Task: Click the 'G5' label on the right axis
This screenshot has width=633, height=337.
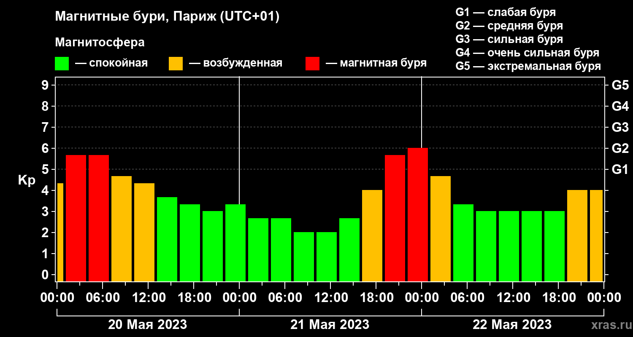Action: pos(620,85)
